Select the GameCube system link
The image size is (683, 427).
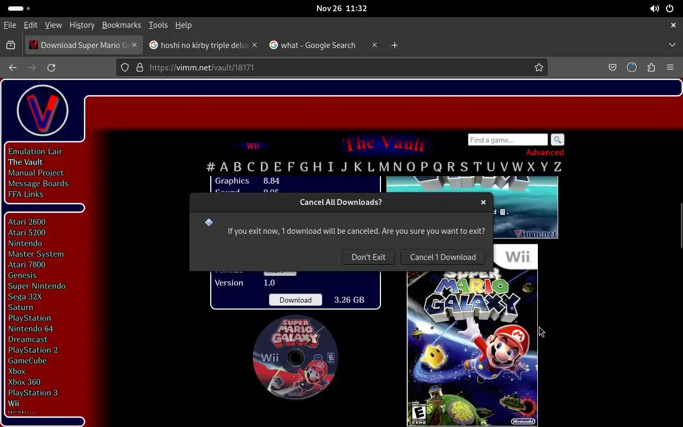27,361
